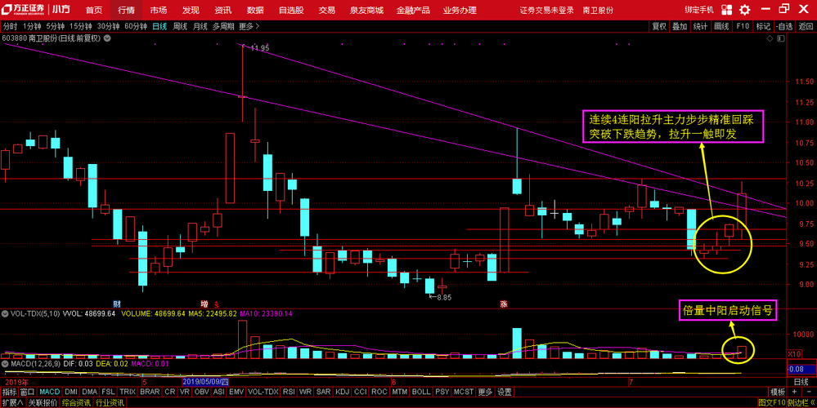Select the BOLL indicator
The image size is (817, 408).
click(421, 392)
